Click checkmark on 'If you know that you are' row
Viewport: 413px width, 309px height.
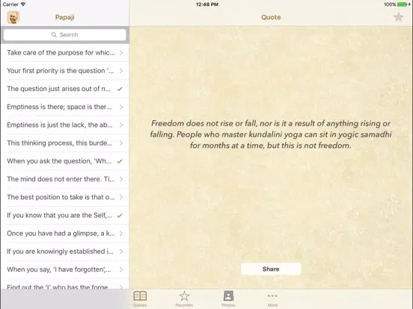click(120, 216)
